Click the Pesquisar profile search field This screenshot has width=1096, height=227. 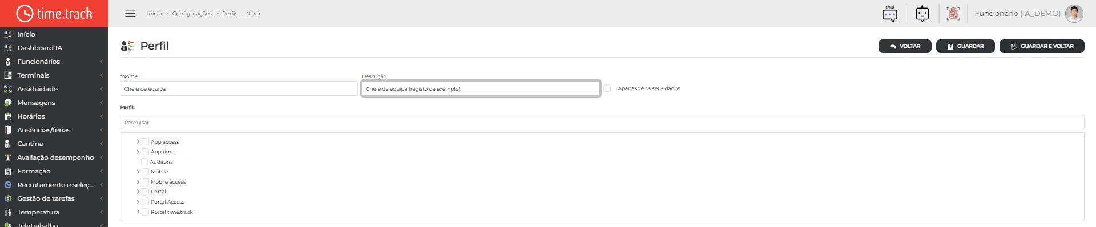point(602,122)
